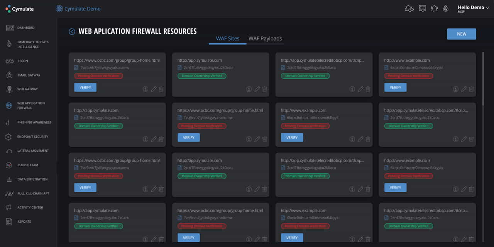Image resolution: width=494 pixels, height=247 pixels.
Task: Click the cloud download icon in header
Action: pyautogui.click(x=409, y=9)
